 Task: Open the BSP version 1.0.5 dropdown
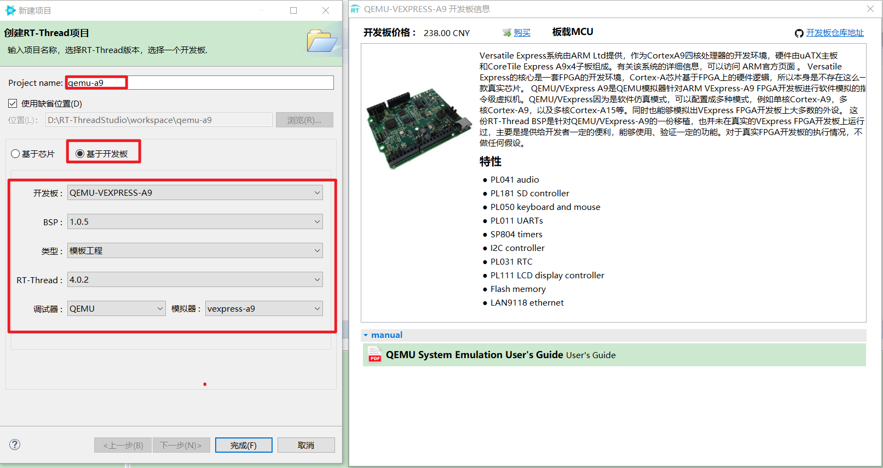pyautogui.click(x=195, y=222)
